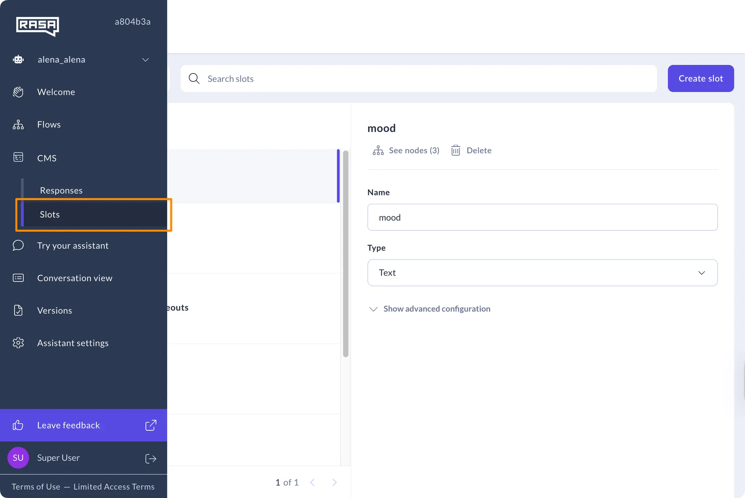
Task: Click the Flows hierarchy icon
Action: point(18,125)
